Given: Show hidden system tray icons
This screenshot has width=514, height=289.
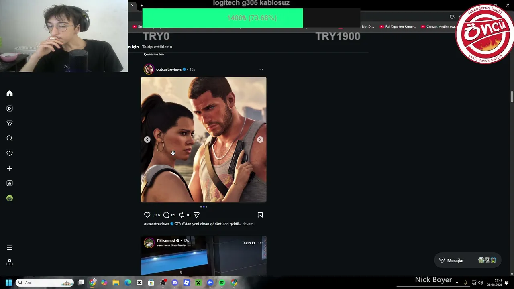Looking at the screenshot, I should 457,283.
